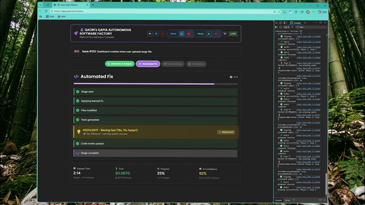This screenshot has width=365, height=205.
Task: Close the DevTools panel
Action: tap(325, 23)
